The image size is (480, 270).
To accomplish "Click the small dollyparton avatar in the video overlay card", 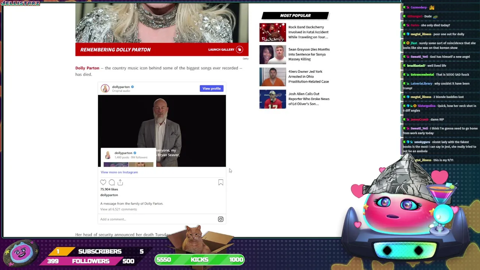I will coord(108,154).
